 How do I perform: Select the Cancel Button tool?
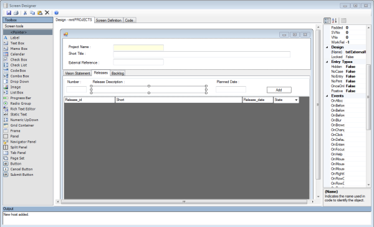(28, 170)
